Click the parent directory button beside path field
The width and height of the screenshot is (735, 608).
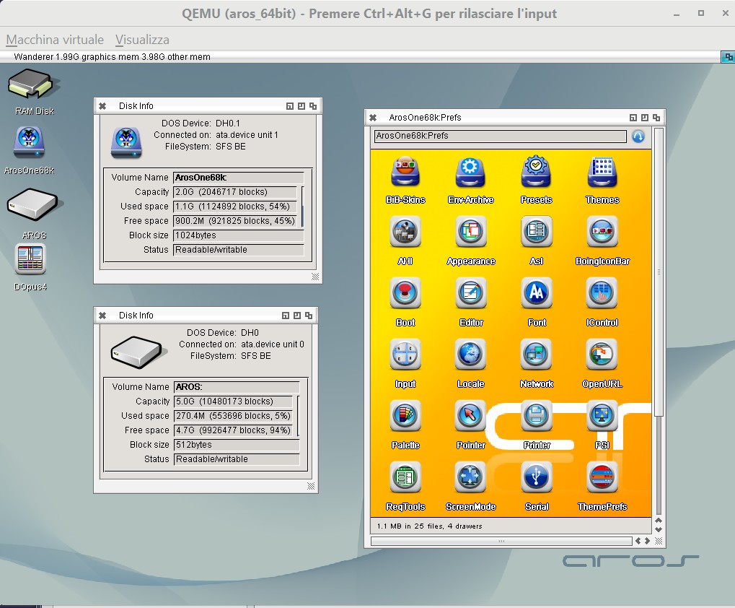[x=638, y=136]
